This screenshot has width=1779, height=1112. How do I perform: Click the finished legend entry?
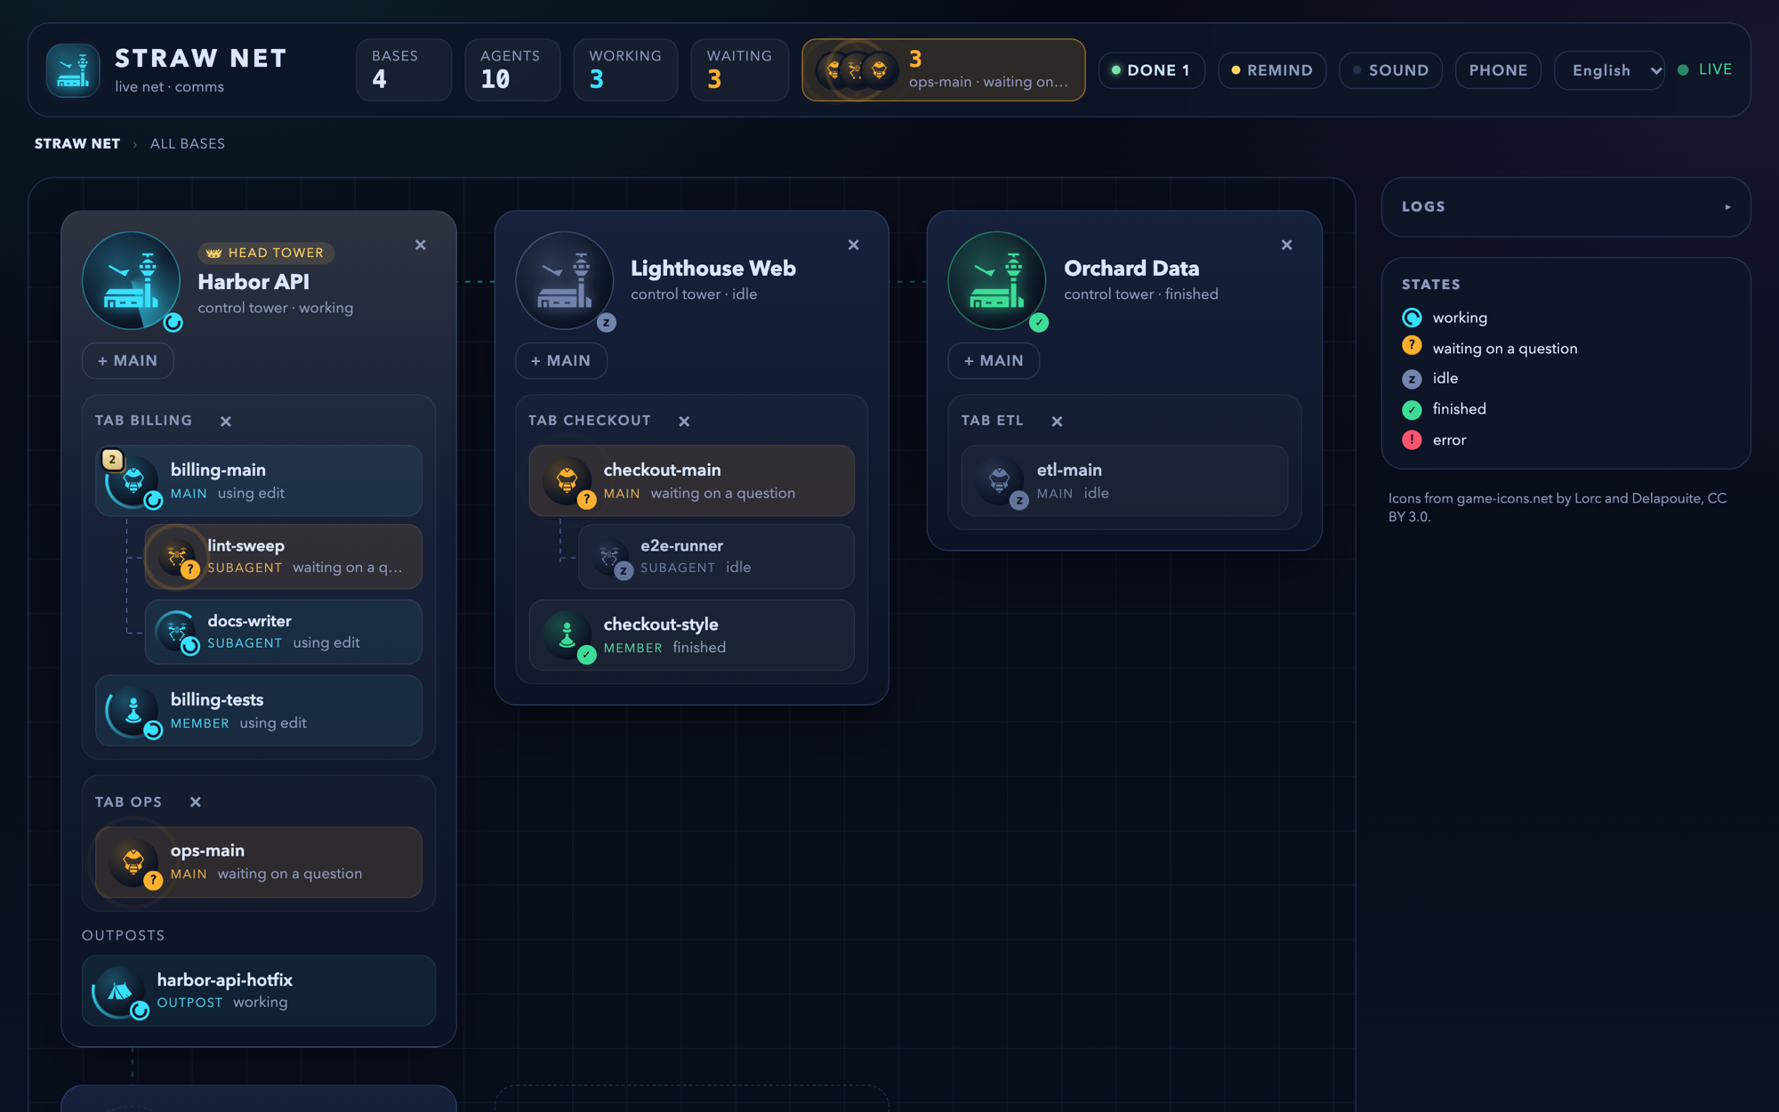1445,409
